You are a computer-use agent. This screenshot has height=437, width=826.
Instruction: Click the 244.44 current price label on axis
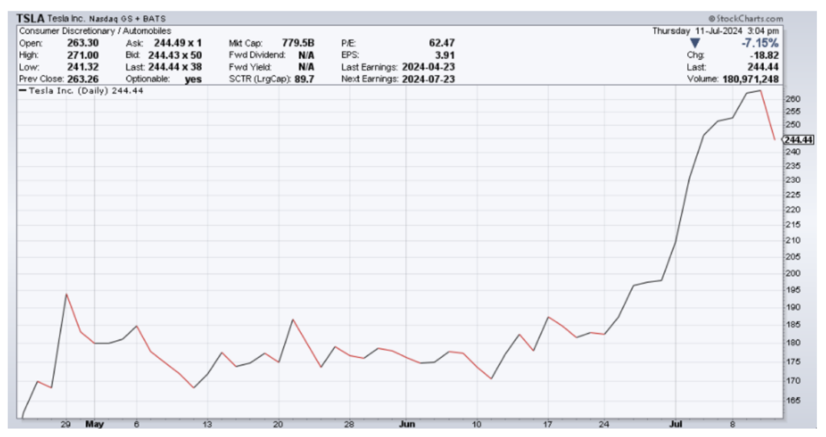tap(799, 139)
